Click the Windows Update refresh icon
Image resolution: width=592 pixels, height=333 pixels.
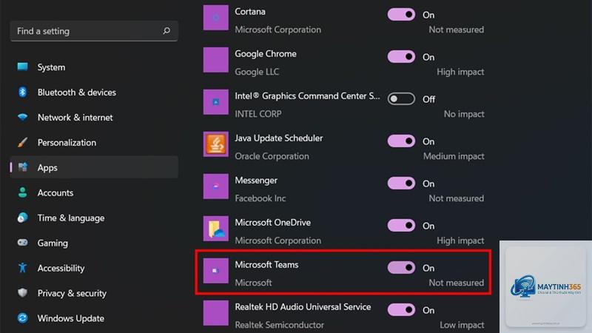tap(23, 318)
